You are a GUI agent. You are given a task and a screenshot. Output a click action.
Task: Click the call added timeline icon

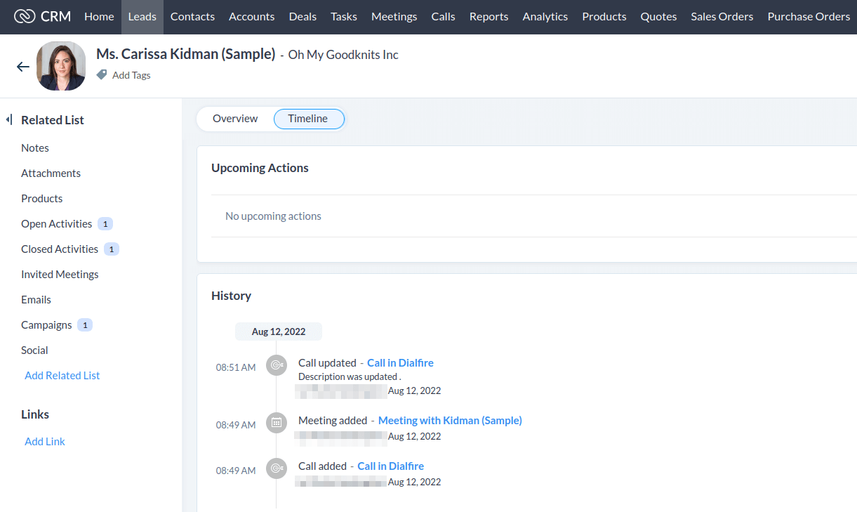(x=277, y=468)
